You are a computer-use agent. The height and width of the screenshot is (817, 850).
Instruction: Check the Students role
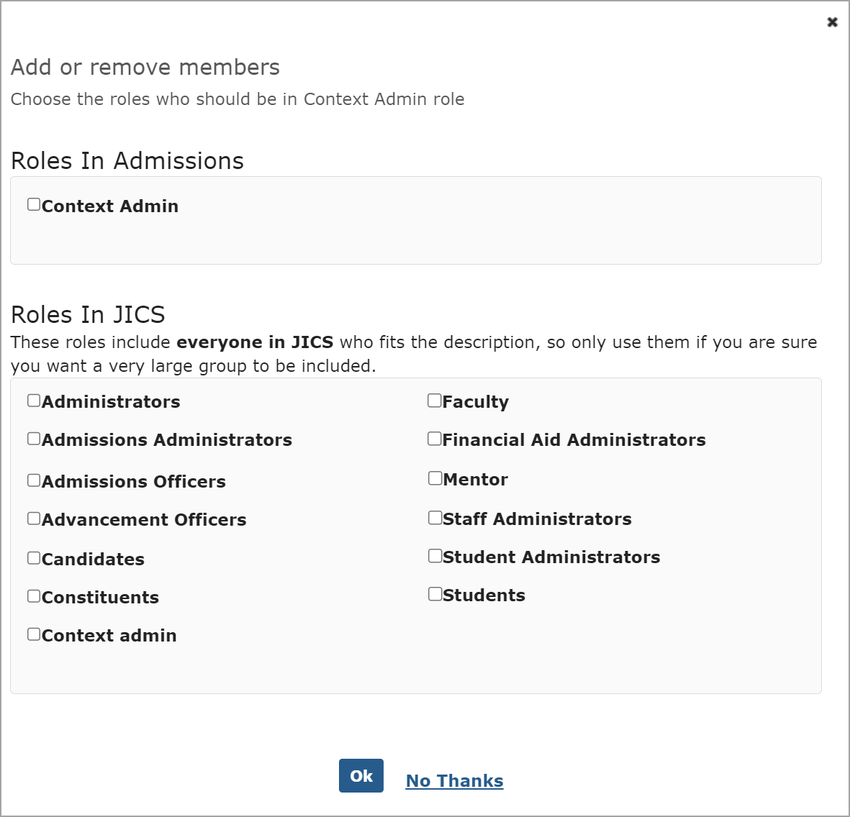point(434,593)
